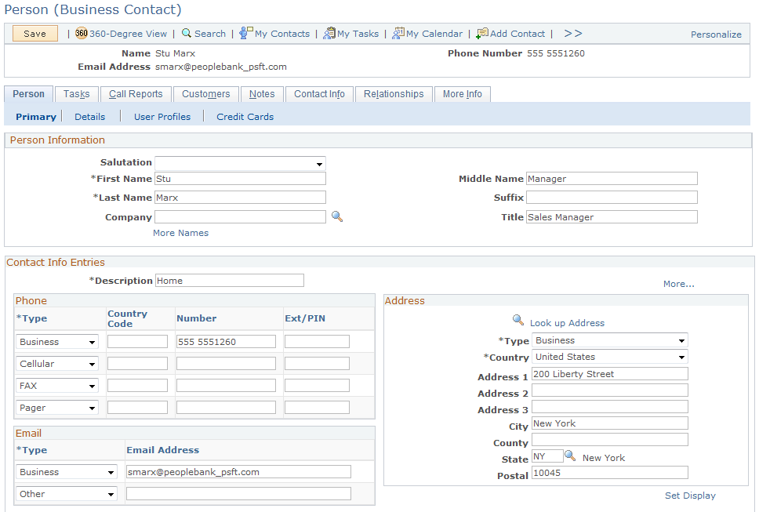Open the Pager phone type dropdown
Image resolution: width=759 pixels, height=512 pixels.
[x=57, y=408]
